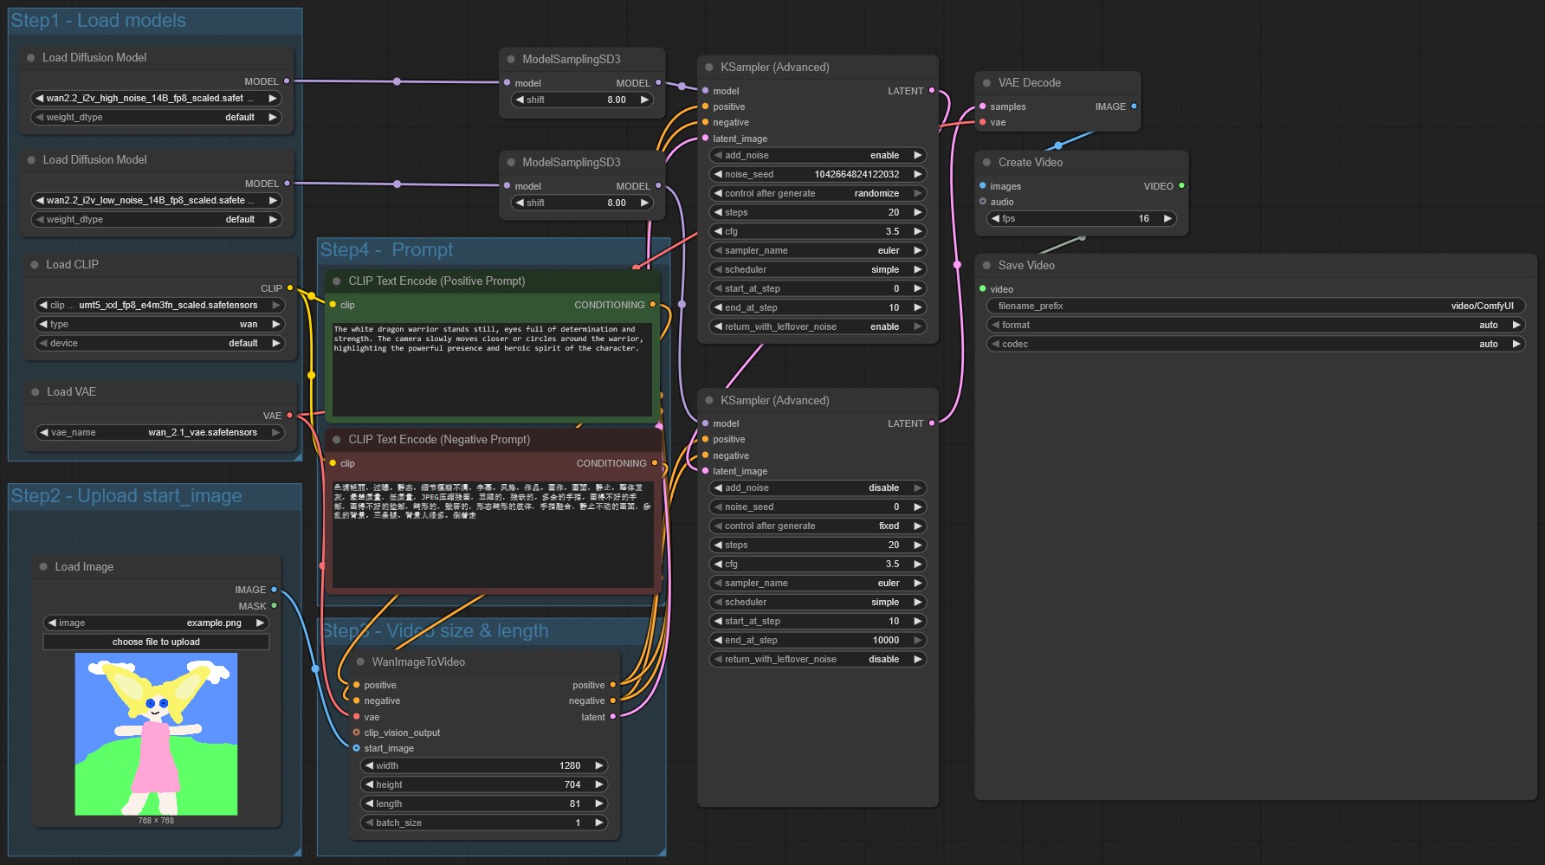Collapse the Load VAE node via its title dot
Screen dimensions: 1545x865
(x=36, y=392)
